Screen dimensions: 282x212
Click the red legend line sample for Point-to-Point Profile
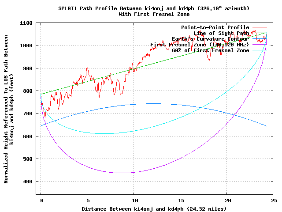point(260,27)
